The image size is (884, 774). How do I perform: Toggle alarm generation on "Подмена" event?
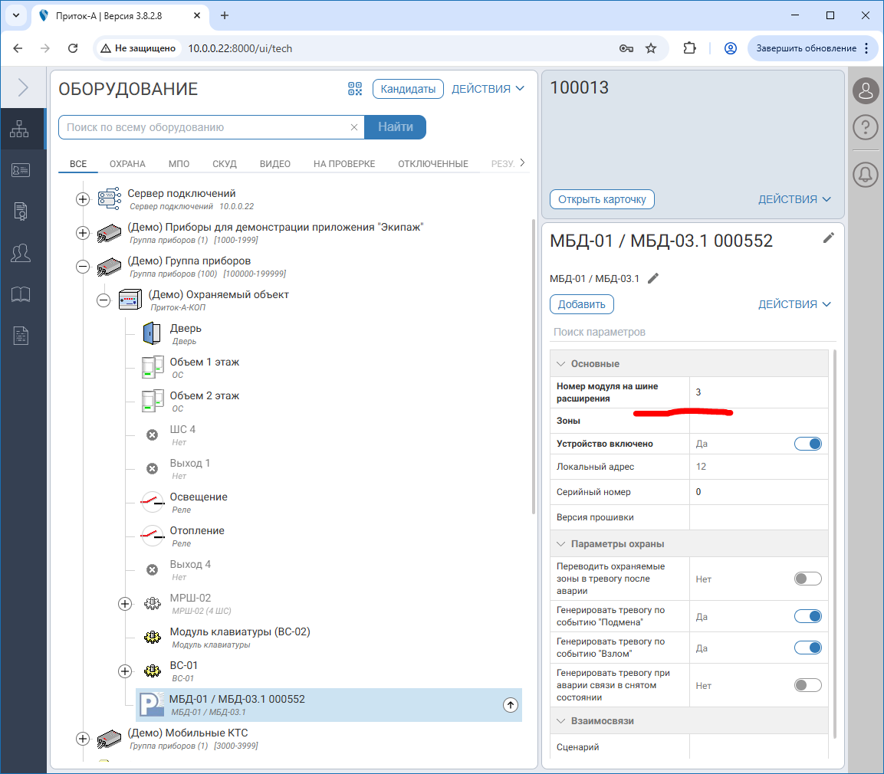pos(808,616)
